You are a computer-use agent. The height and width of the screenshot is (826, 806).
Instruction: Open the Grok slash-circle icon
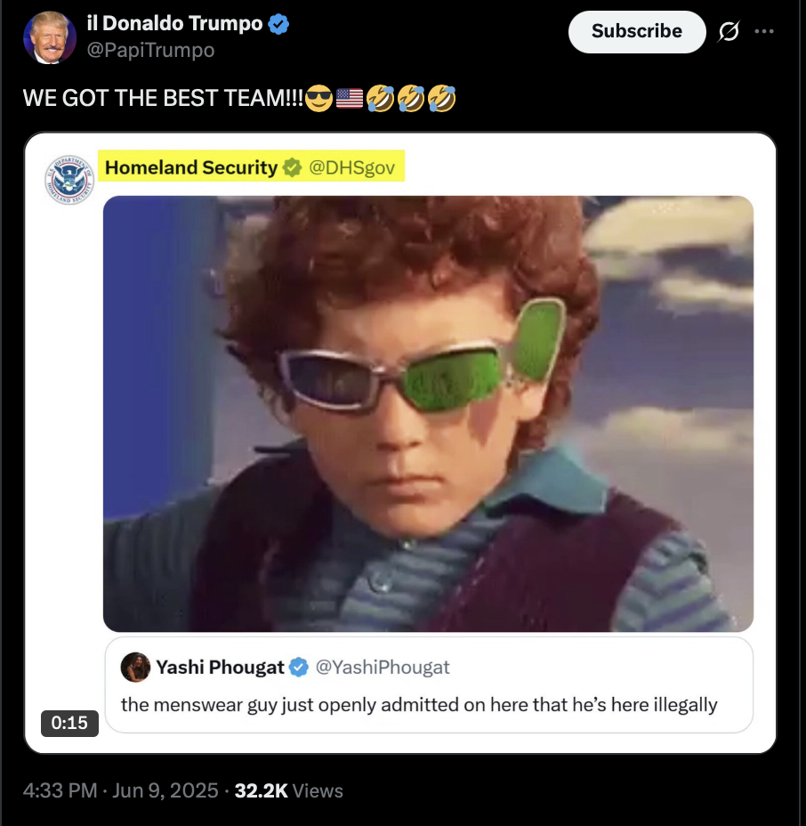pos(729,31)
